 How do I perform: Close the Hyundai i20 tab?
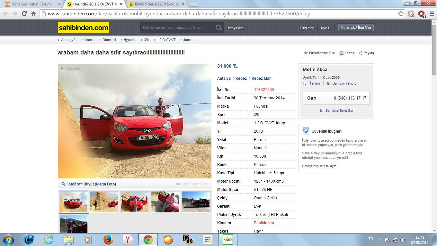coord(121,4)
